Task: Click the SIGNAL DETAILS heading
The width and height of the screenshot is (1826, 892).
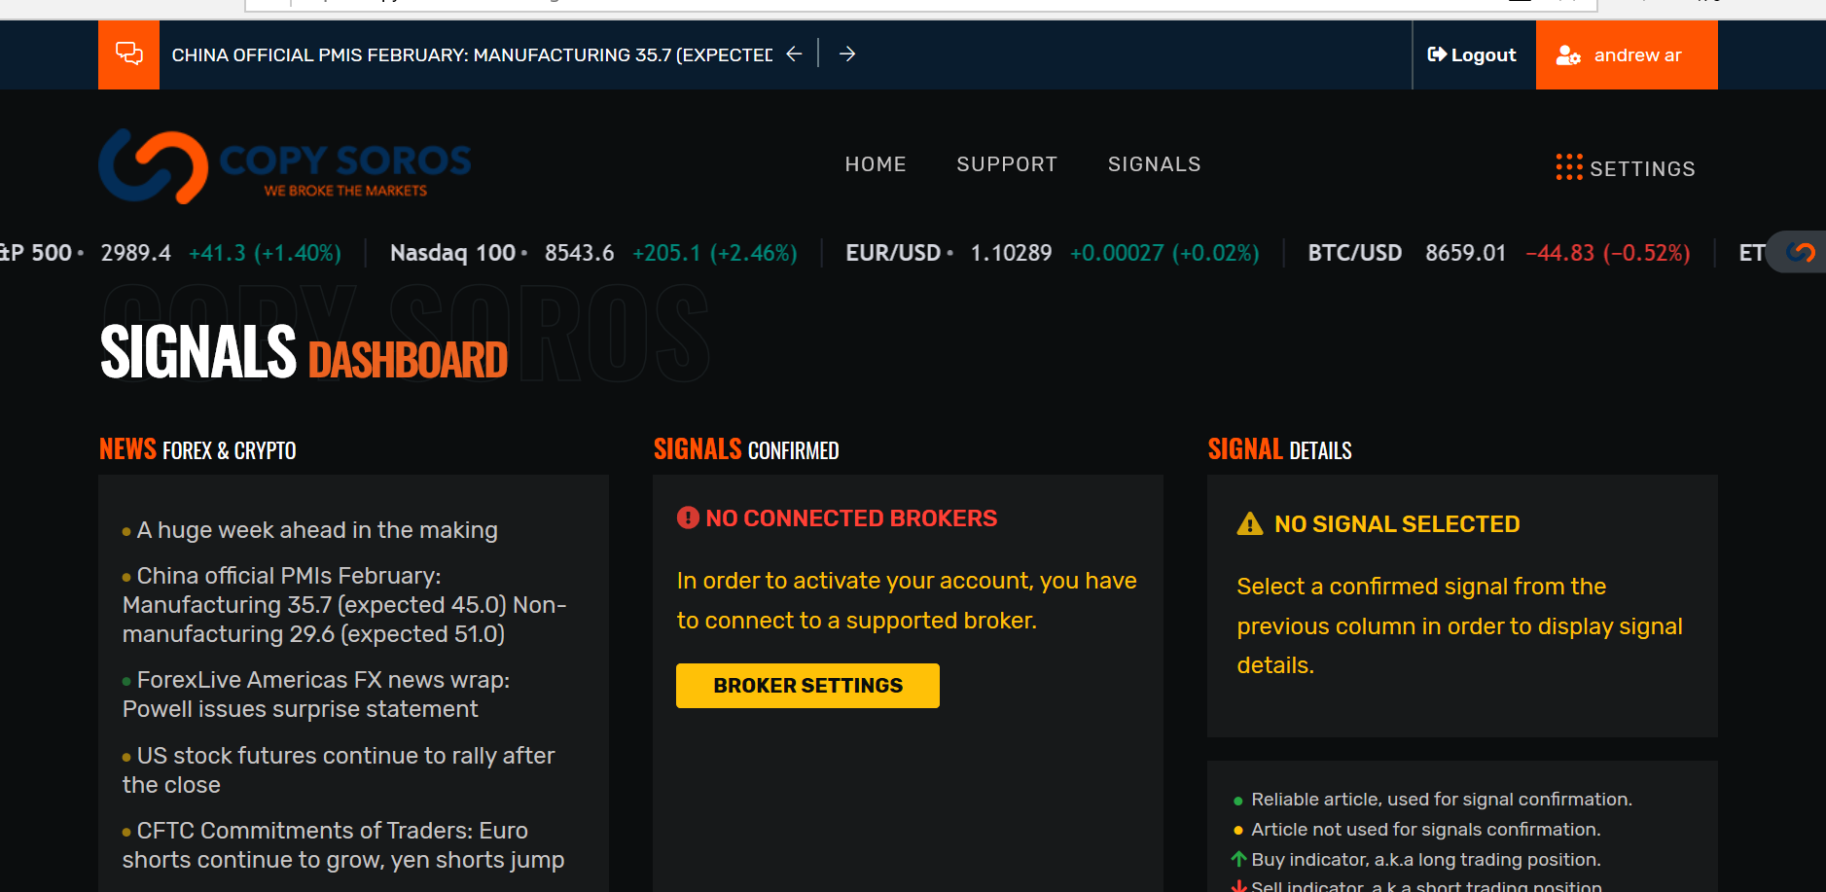Action: 1280,449
